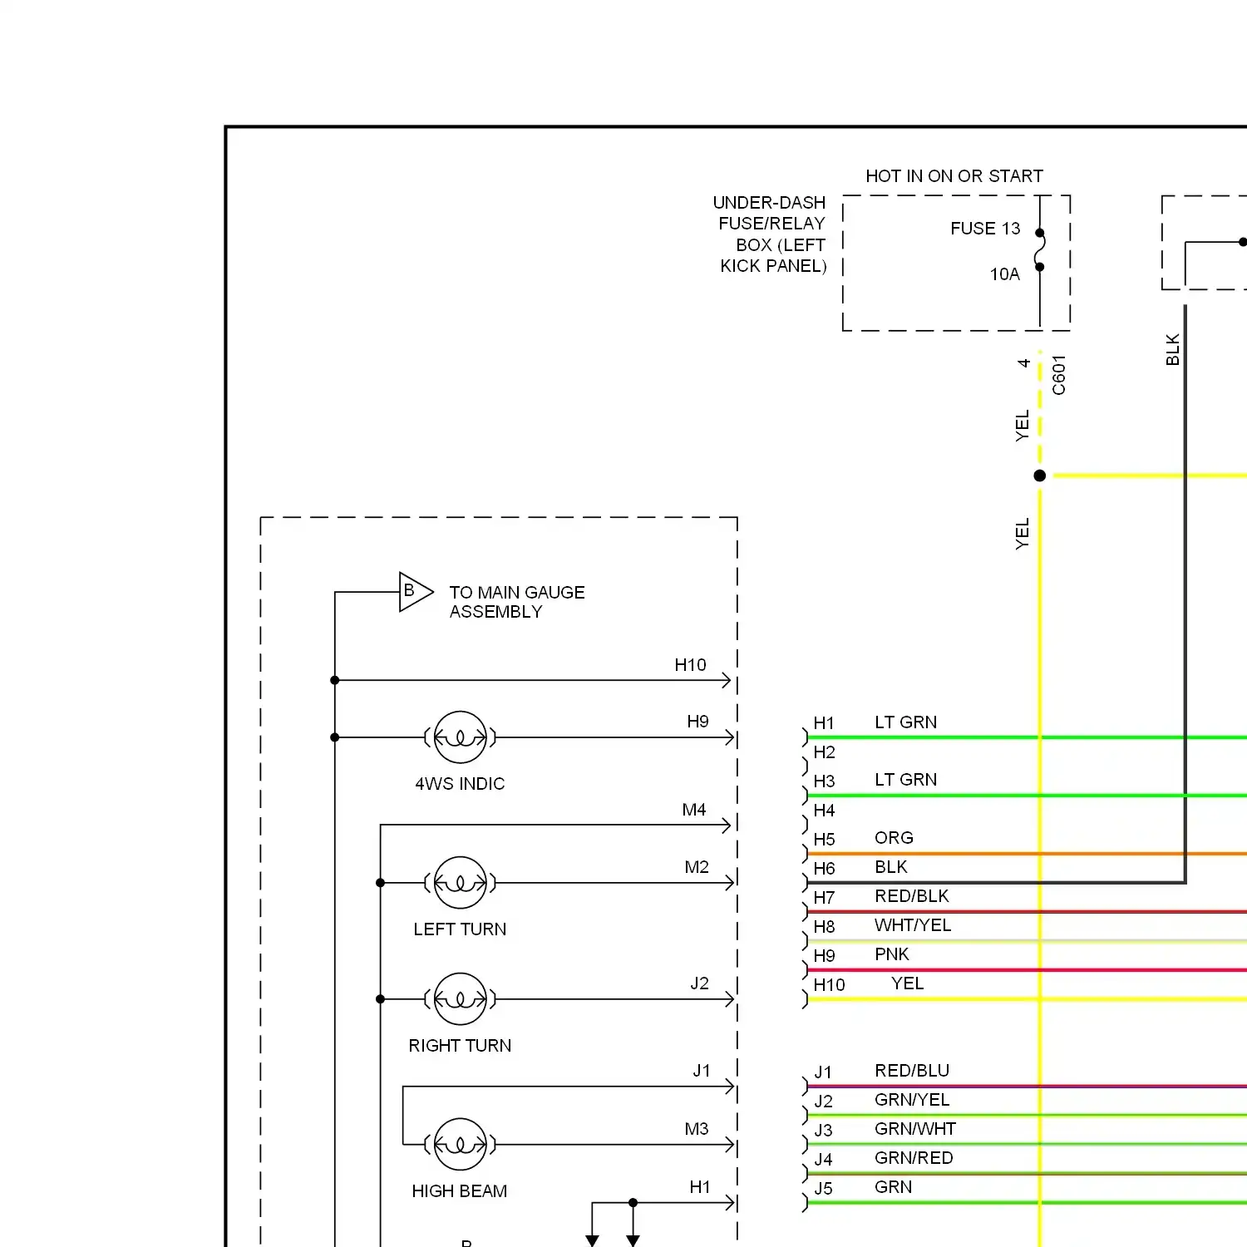Click the 4WS INDIC lamp symbol
The height and width of the screenshot is (1247, 1247).
pyautogui.click(x=460, y=737)
